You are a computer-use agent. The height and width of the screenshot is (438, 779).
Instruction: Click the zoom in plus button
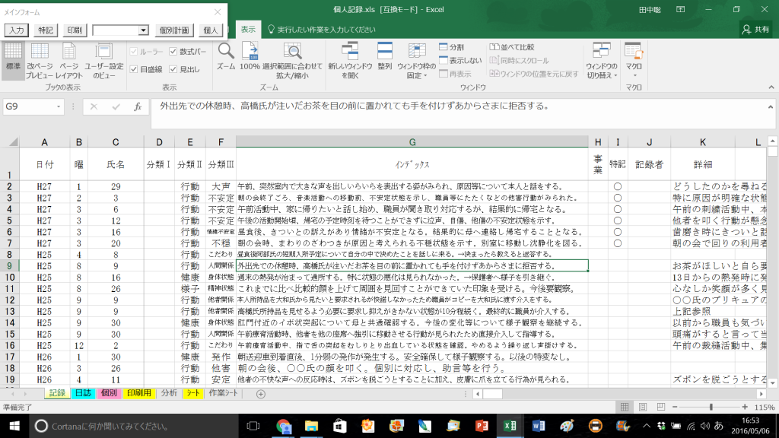pos(745,407)
